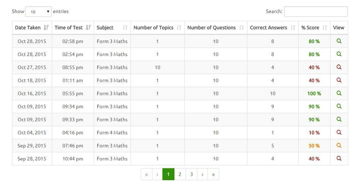View the Oct 09 09:34 pm test result
This screenshot has width=356, height=189.
[339, 107]
